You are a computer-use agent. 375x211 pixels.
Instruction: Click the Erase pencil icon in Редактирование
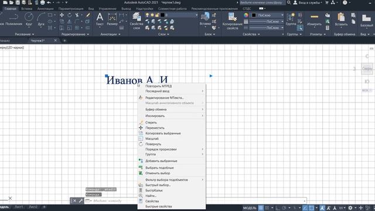coord(88,15)
